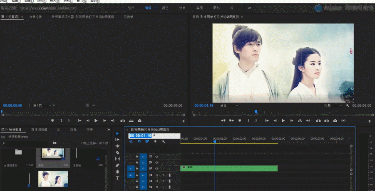Select the Track Select Forward tool

(117, 140)
